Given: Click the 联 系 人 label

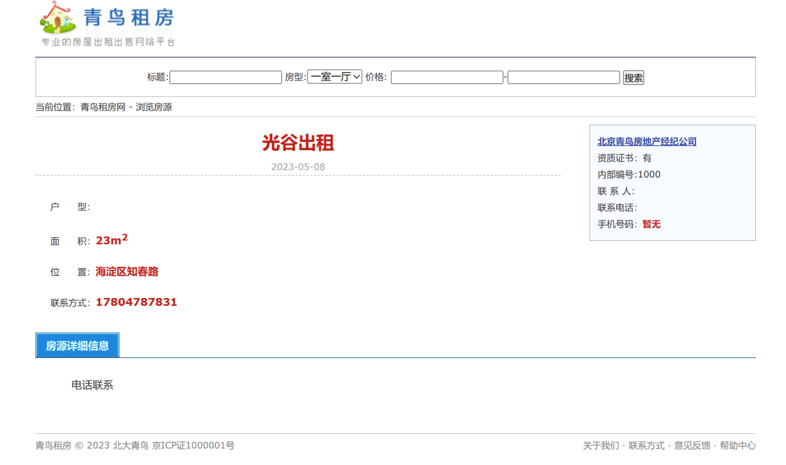Looking at the screenshot, I should (x=616, y=191).
